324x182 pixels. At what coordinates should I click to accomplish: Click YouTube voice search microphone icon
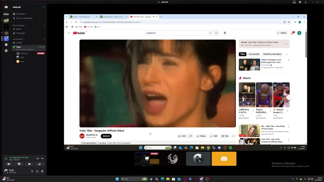(x=225, y=33)
